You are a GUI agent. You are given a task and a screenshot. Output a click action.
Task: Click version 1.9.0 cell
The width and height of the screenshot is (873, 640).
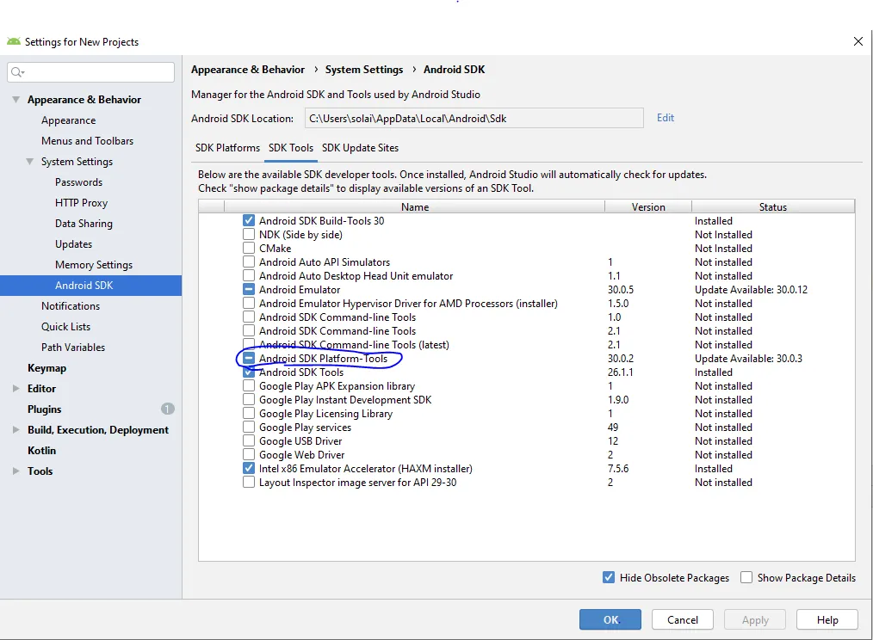coord(618,400)
